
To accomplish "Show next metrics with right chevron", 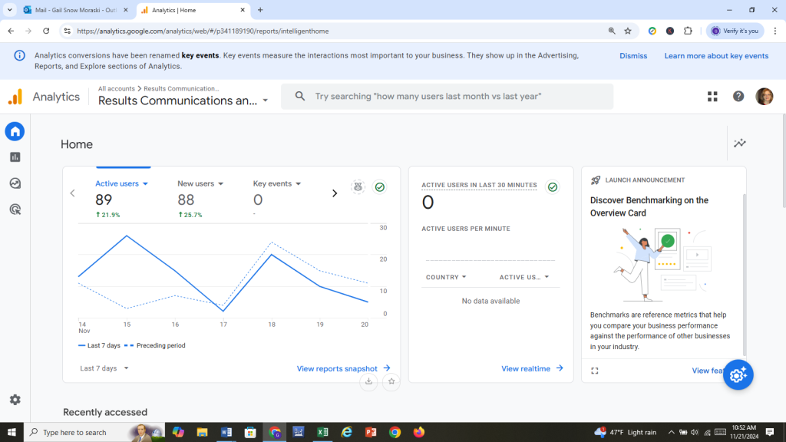I will (335, 193).
